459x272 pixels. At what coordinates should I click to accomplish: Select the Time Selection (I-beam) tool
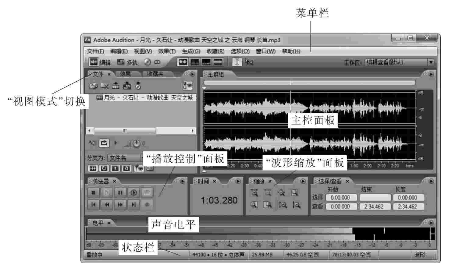point(237,62)
